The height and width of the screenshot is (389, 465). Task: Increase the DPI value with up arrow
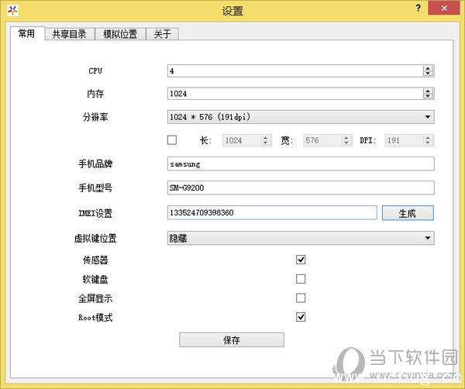(428, 138)
